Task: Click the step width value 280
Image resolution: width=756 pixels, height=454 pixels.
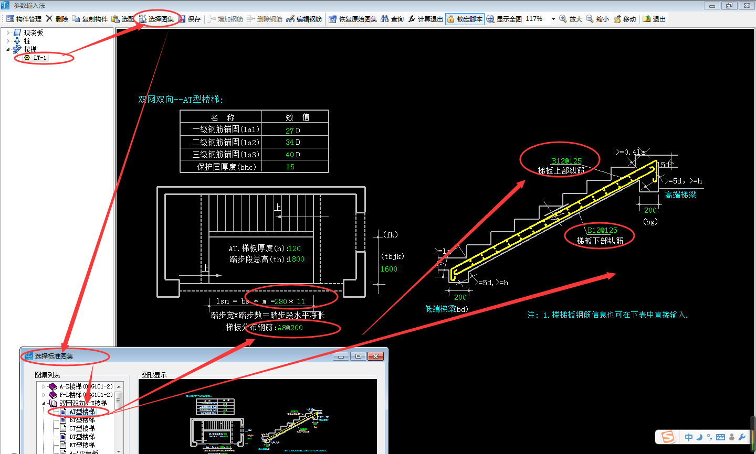Action: (x=281, y=301)
